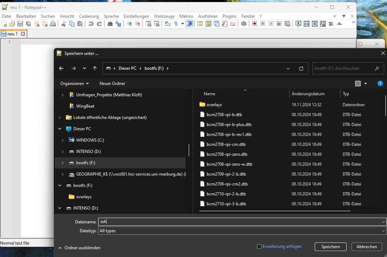387x257 pixels.
Task: Open the Plugins menu
Action: (229, 16)
